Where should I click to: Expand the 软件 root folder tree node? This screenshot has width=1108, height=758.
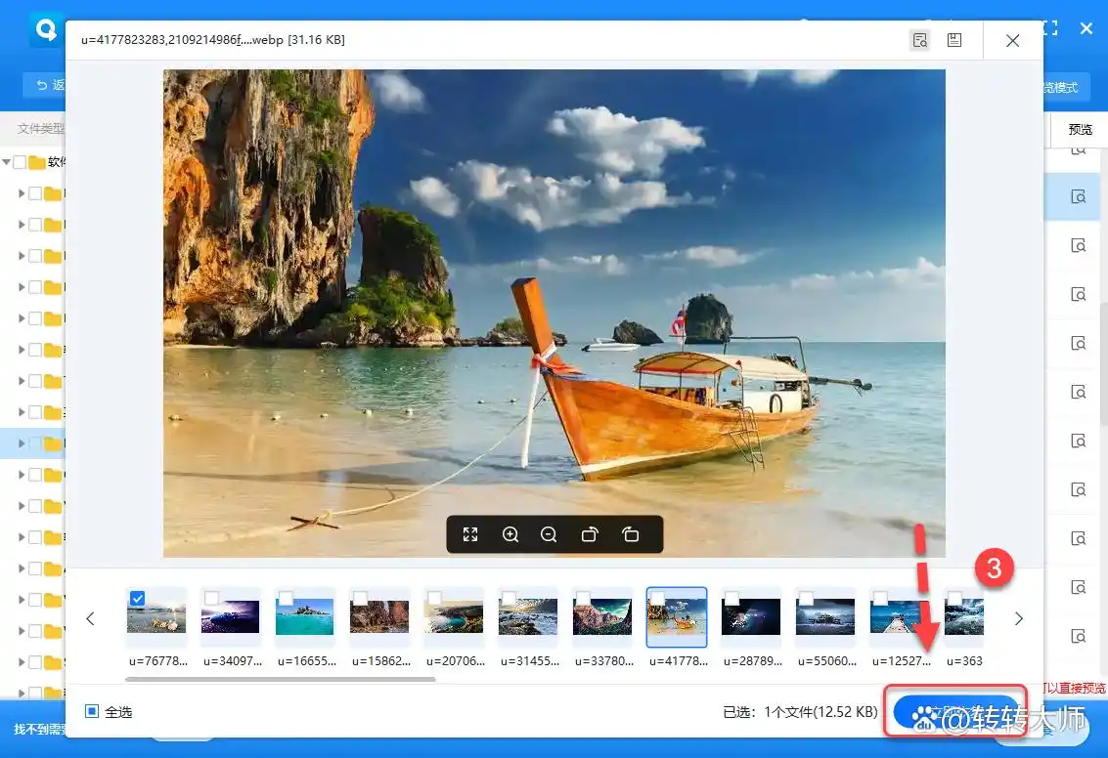coord(7,162)
